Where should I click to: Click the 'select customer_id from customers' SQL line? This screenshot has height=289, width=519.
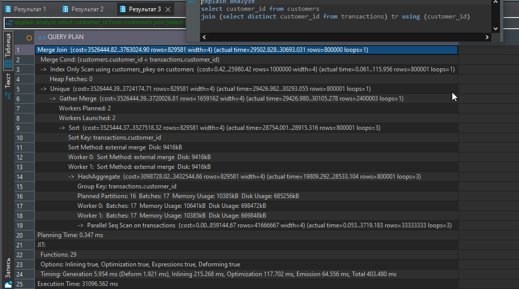coord(260,9)
